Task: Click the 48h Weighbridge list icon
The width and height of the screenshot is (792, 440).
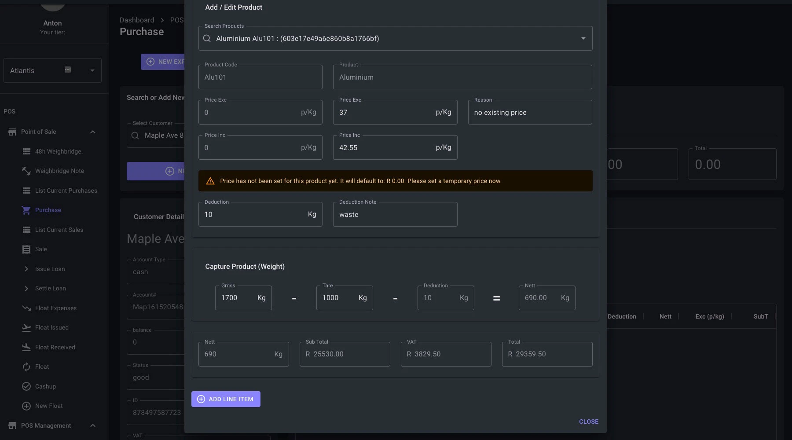Action: coord(26,151)
